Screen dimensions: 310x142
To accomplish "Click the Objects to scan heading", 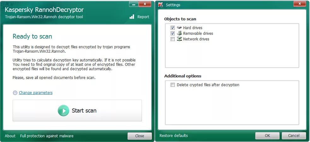I will 180,19.
